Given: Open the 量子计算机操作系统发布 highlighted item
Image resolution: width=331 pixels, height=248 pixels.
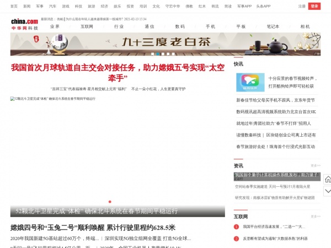Looking at the screenshot, I should [277, 177].
